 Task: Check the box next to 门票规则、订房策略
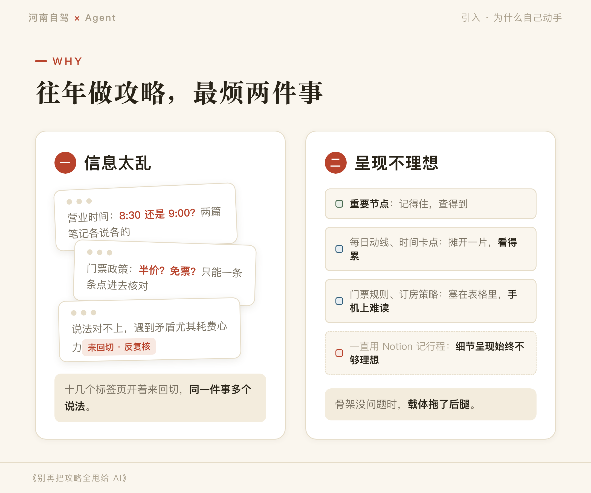(339, 301)
